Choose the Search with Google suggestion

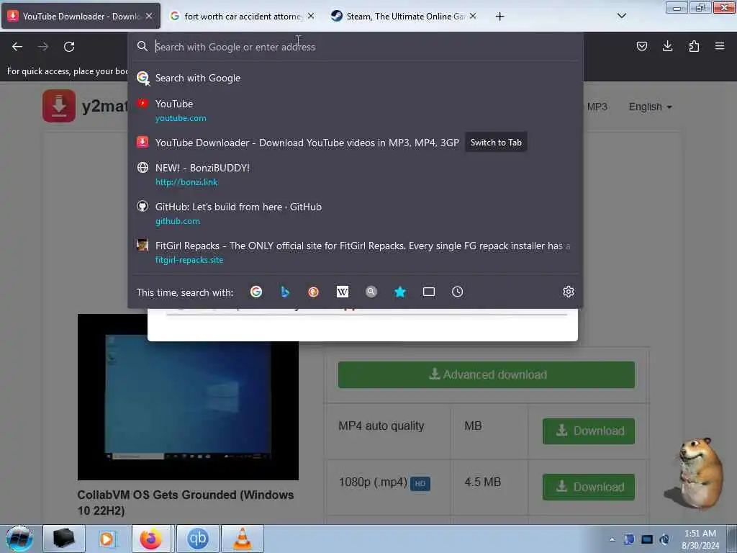pos(355,78)
